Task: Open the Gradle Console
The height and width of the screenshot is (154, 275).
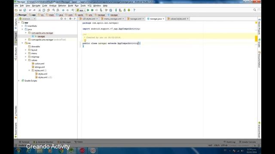Action: click(x=247, y=142)
